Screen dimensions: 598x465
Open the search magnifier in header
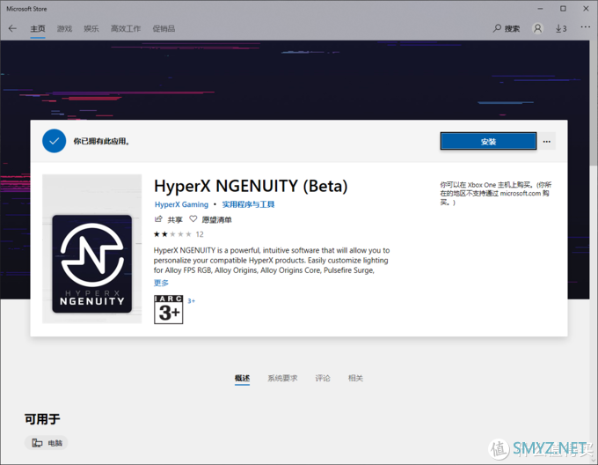497,29
